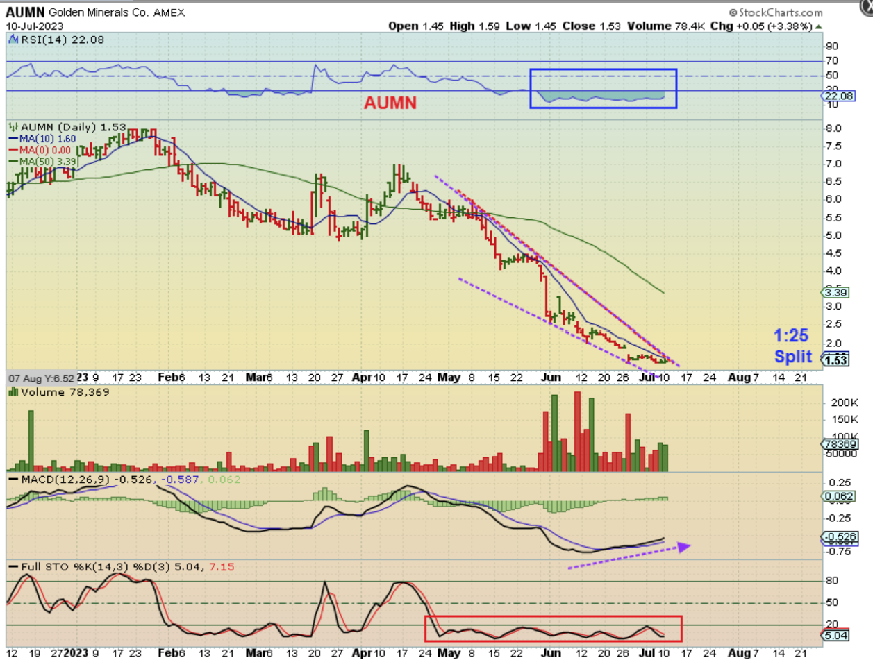Click the 4.5 price axis label
This screenshot has width=873, height=660.
(834, 253)
